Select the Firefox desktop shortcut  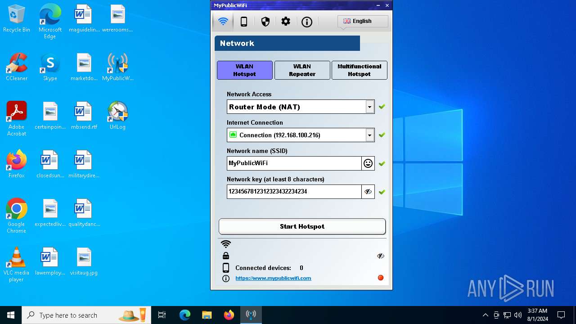[17, 165]
